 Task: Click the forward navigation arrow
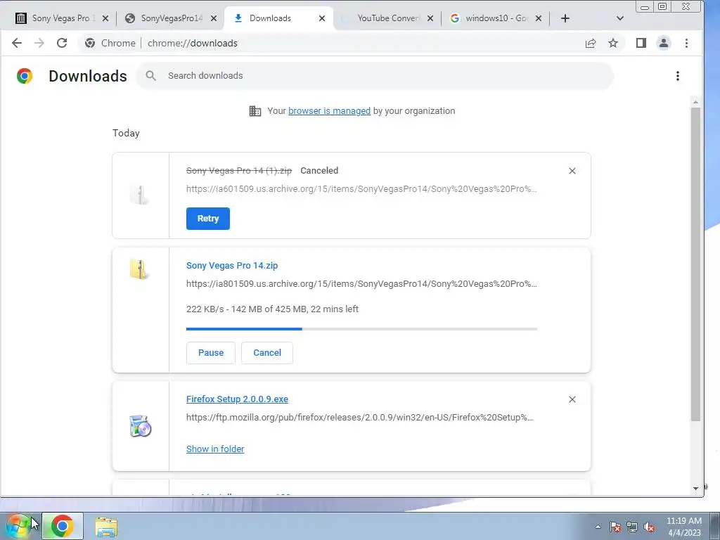coord(39,43)
